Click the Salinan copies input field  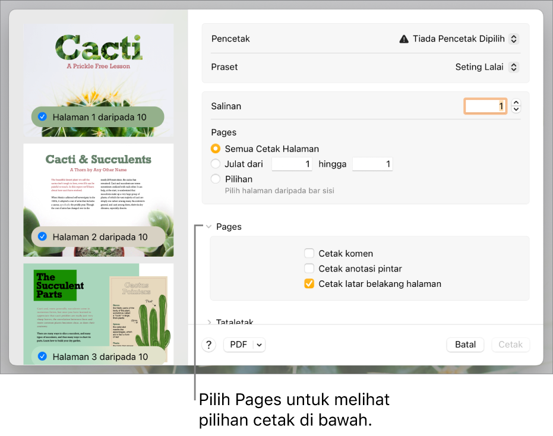click(485, 106)
